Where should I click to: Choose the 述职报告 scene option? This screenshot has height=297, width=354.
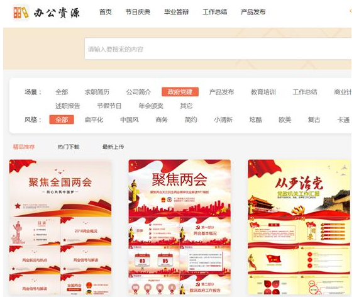coord(68,106)
